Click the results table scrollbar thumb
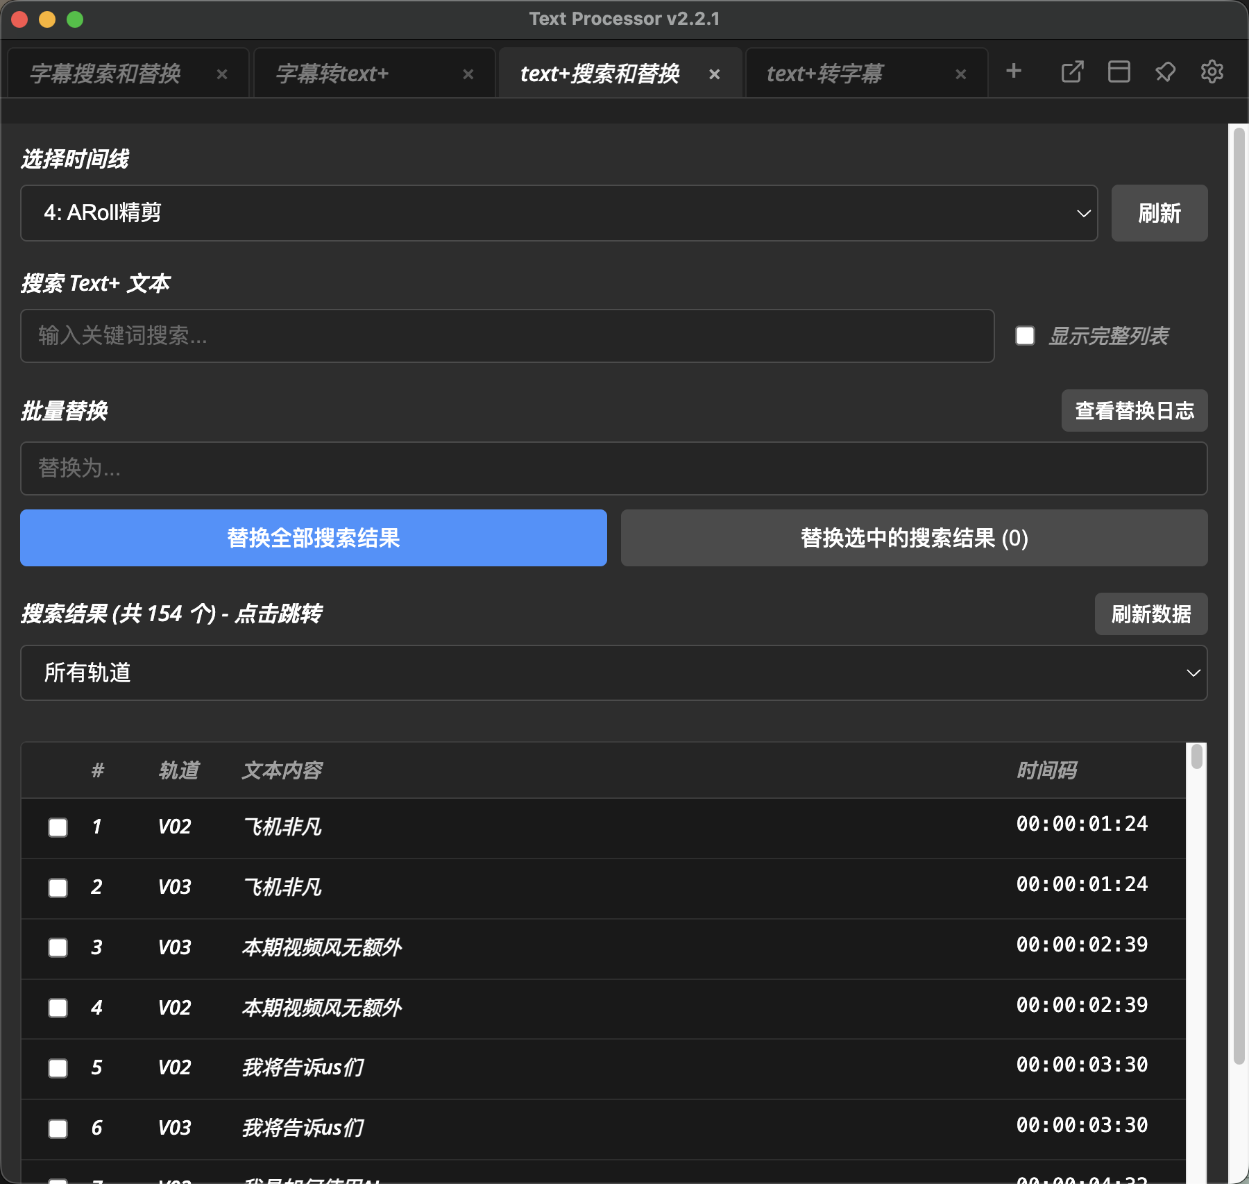The height and width of the screenshot is (1184, 1249). (x=1196, y=756)
